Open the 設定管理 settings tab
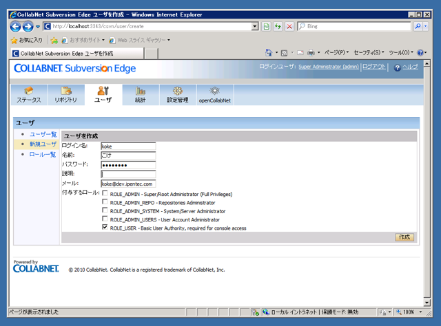The image size is (441, 326). [x=178, y=95]
